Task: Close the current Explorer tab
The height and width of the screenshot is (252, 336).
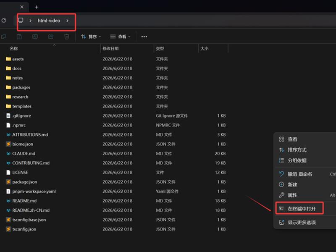Action: tap(22, 7)
